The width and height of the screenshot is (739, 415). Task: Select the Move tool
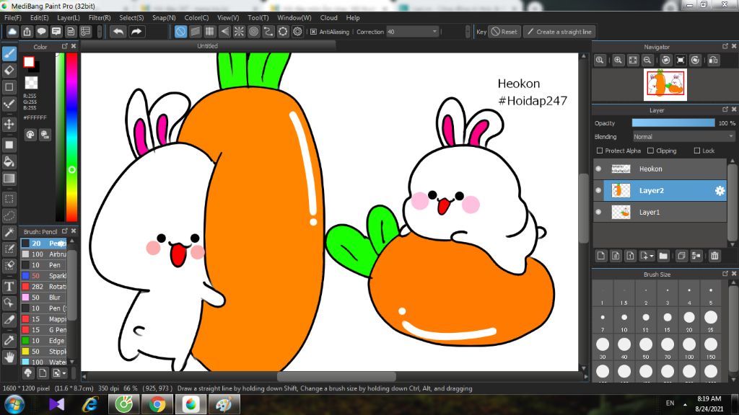[9, 124]
